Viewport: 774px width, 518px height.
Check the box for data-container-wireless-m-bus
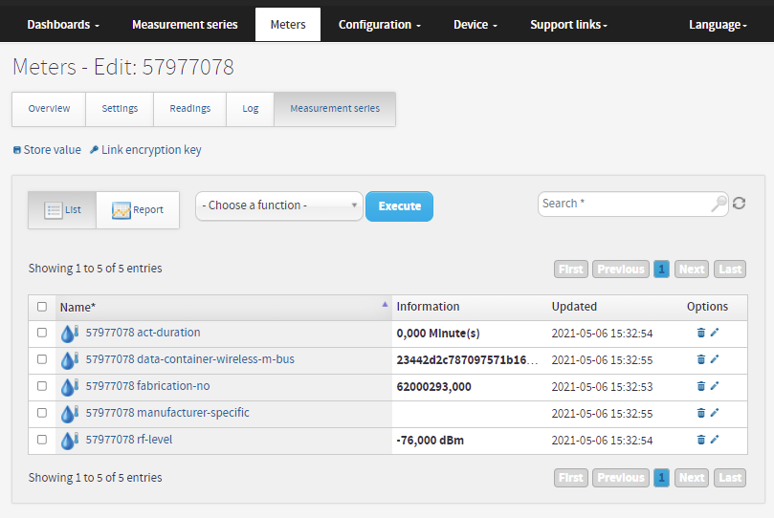pos(42,359)
